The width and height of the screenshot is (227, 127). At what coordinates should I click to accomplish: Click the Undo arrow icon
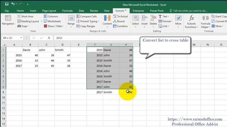(x=13, y=4)
